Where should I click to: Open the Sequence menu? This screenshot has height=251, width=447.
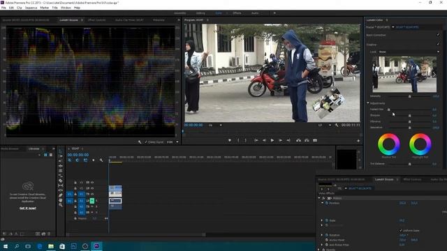click(x=31, y=8)
